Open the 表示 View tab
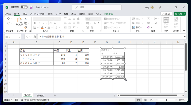 pos(73,14)
